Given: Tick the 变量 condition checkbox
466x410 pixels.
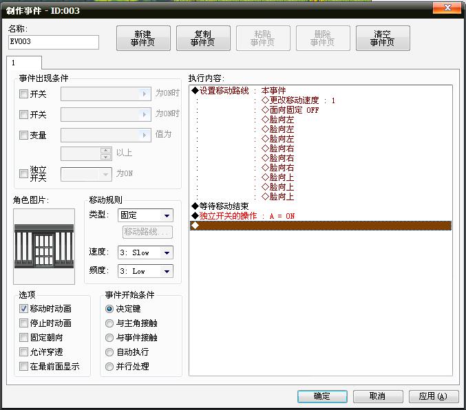Looking at the screenshot, I should [x=23, y=136].
